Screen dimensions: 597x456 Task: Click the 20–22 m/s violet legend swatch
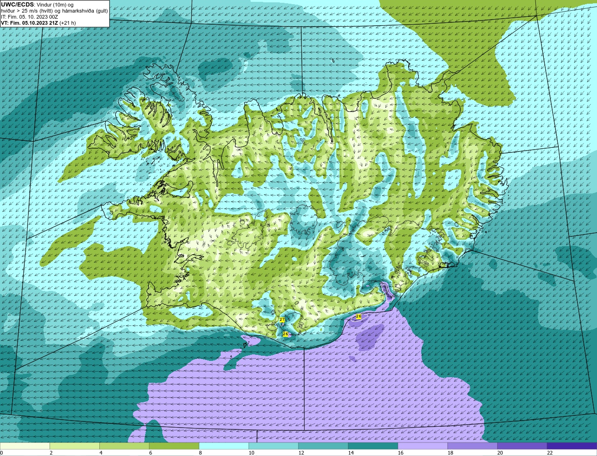[522, 446]
